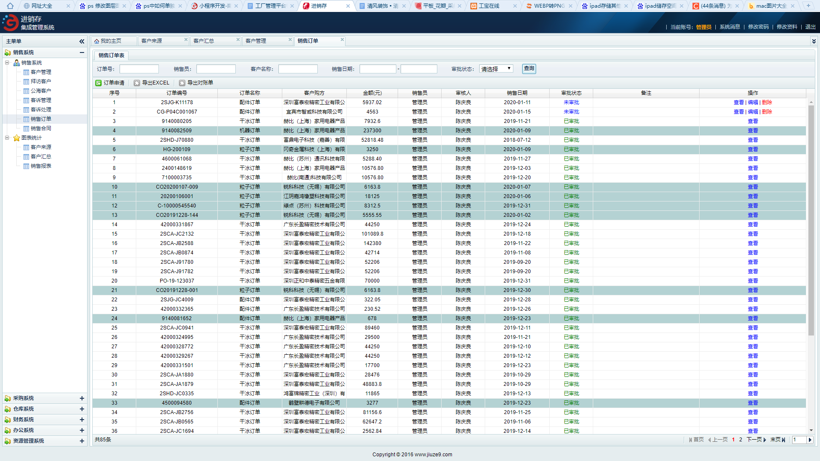Click the 导出EXCEL toolbar icon
This screenshot has height=461, width=820.
point(137,83)
